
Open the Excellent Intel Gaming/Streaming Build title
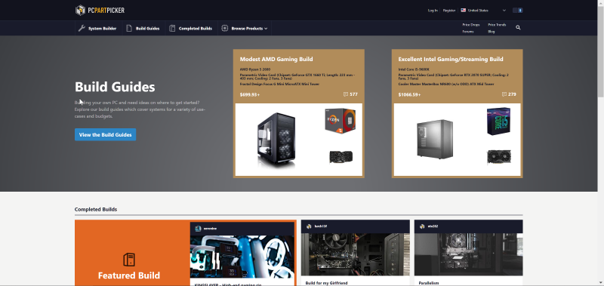click(x=451, y=60)
